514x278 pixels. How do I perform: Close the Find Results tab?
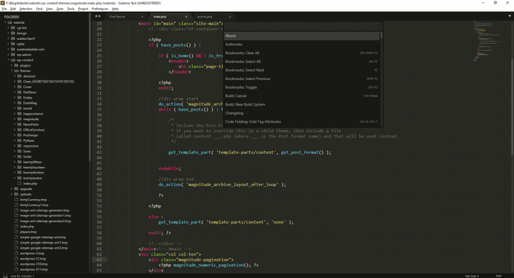[143, 17]
